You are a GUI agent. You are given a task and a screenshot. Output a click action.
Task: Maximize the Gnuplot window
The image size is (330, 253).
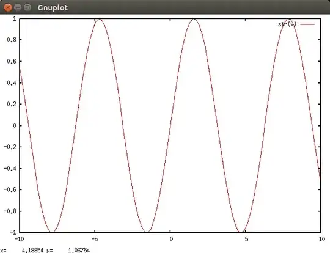tap(28, 7)
